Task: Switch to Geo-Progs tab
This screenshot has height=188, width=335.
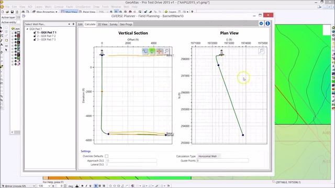Action: (x=126, y=25)
